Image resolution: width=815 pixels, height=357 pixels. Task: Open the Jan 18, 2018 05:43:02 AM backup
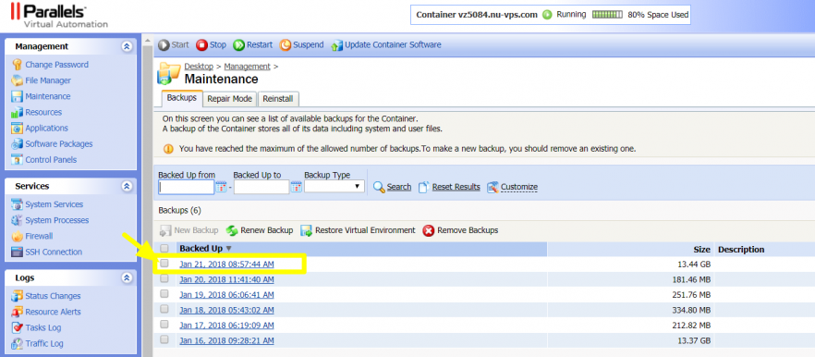(x=226, y=310)
